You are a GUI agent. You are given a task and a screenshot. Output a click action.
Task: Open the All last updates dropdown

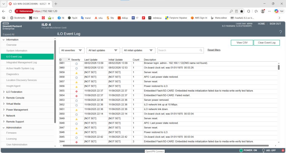103,50
